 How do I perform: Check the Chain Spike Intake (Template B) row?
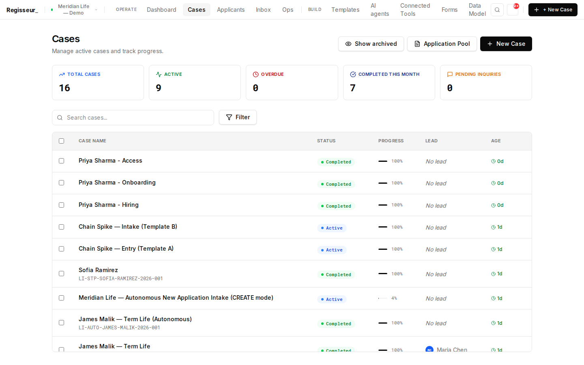(62, 227)
